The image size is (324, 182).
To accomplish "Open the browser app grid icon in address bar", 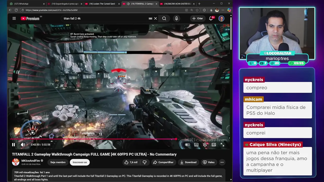I will click(187, 10).
